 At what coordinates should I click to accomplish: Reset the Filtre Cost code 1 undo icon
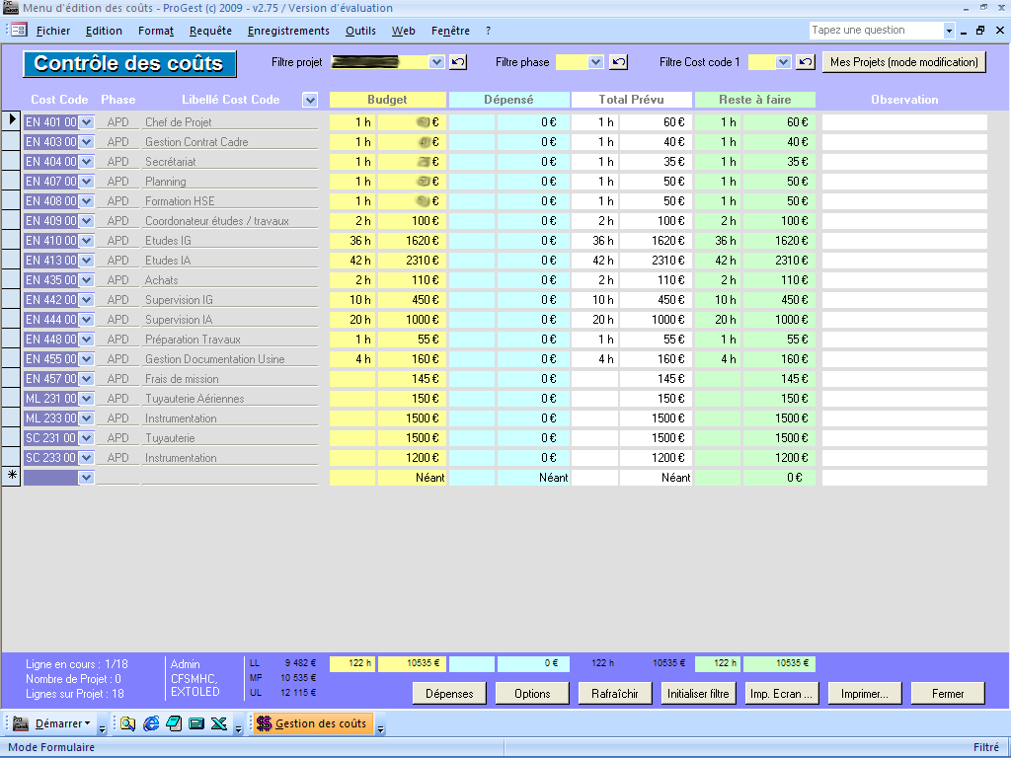click(806, 62)
